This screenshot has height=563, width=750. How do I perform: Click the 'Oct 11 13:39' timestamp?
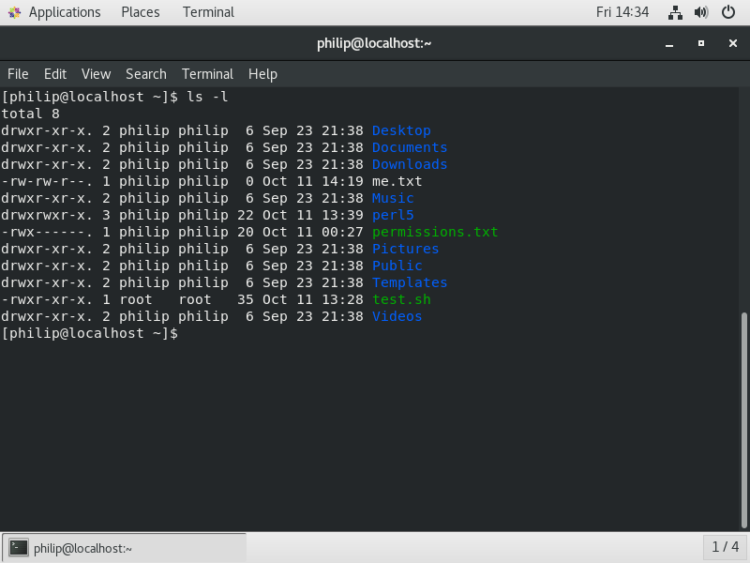click(x=313, y=215)
